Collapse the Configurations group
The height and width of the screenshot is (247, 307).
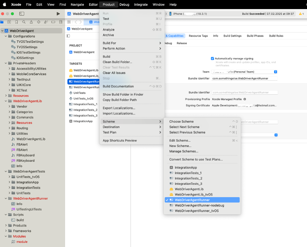pyautogui.click(x=6, y=36)
